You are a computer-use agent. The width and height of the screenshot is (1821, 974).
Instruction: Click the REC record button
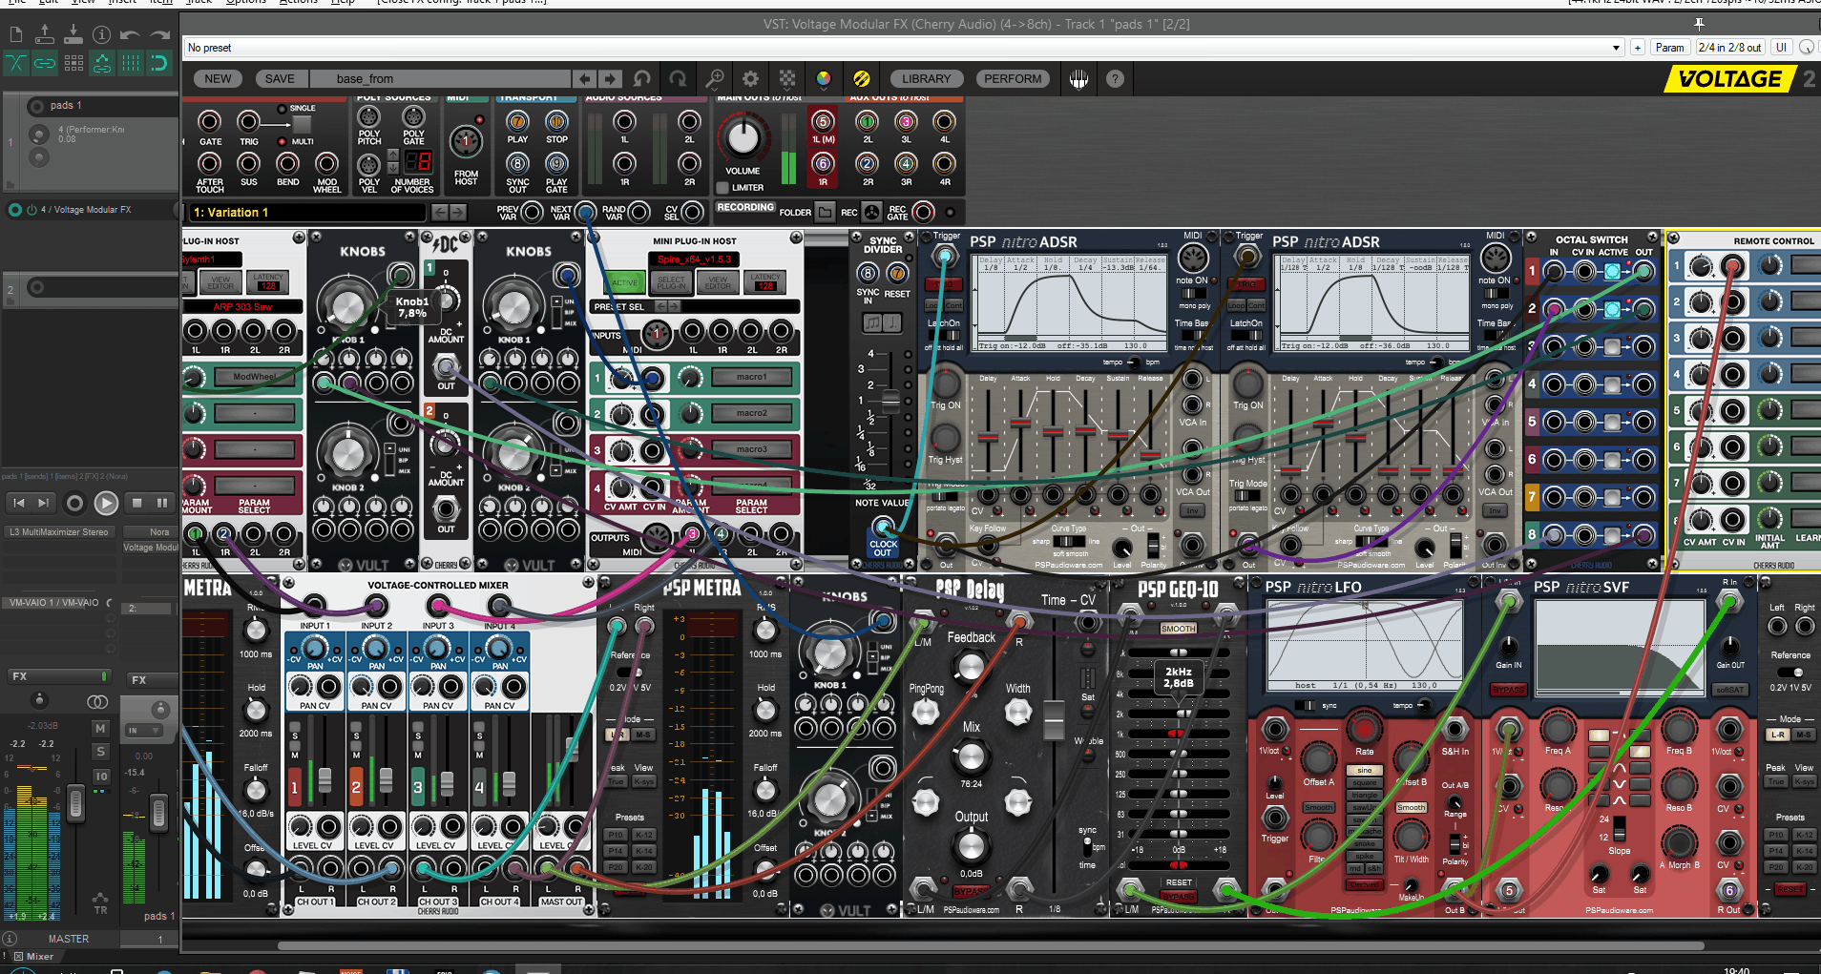coord(871,212)
